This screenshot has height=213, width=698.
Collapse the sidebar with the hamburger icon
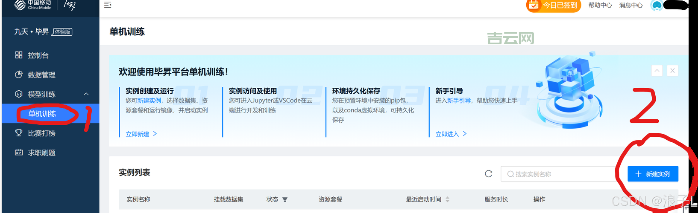click(108, 5)
